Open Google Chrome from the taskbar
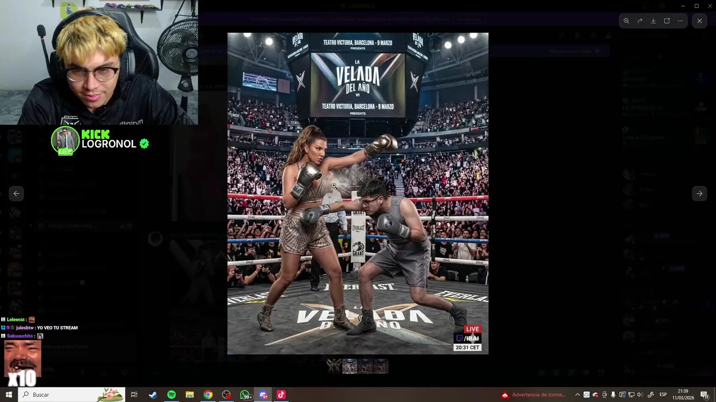This screenshot has width=716, height=402. [208, 395]
